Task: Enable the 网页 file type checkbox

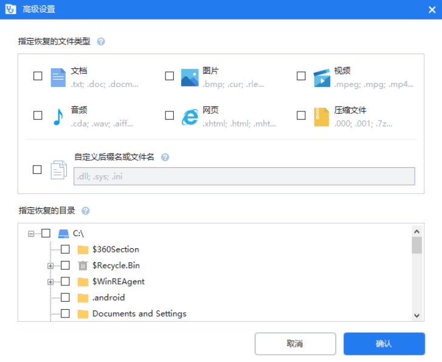Action: tap(170, 116)
